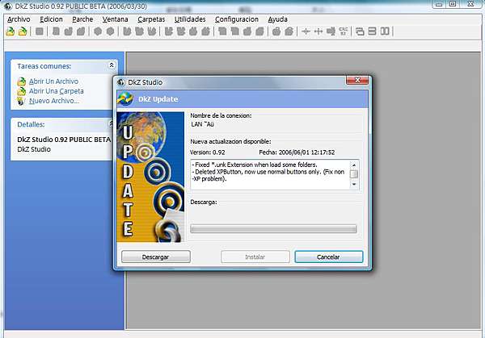Click the changelog scrollbar down arrow
This screenshot has height=338, width=485.
click(354, 184)
